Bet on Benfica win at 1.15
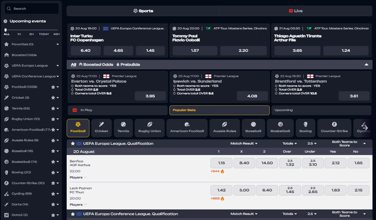 tap(221, 163)
